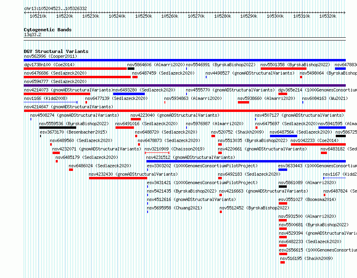The image size is (357, 278).
Task: Select the red nsv5938660 variant bar
Action: point(243,102)
